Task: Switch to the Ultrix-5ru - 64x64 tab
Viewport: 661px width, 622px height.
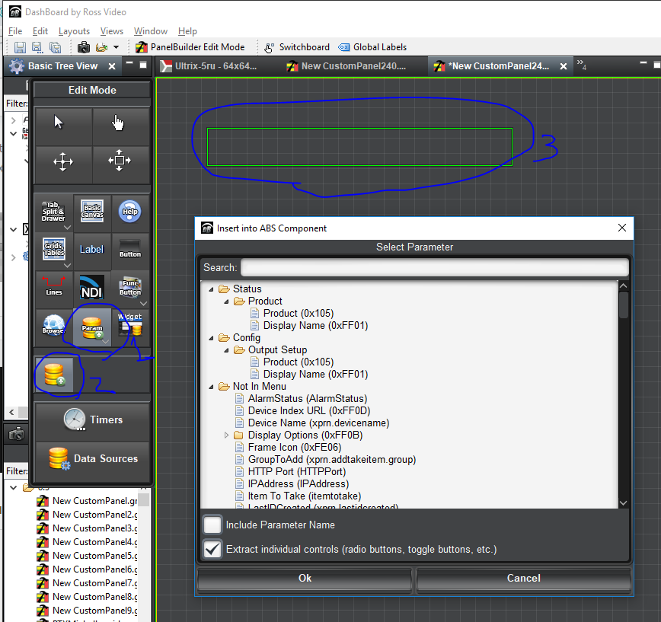Action: (209, 66)
